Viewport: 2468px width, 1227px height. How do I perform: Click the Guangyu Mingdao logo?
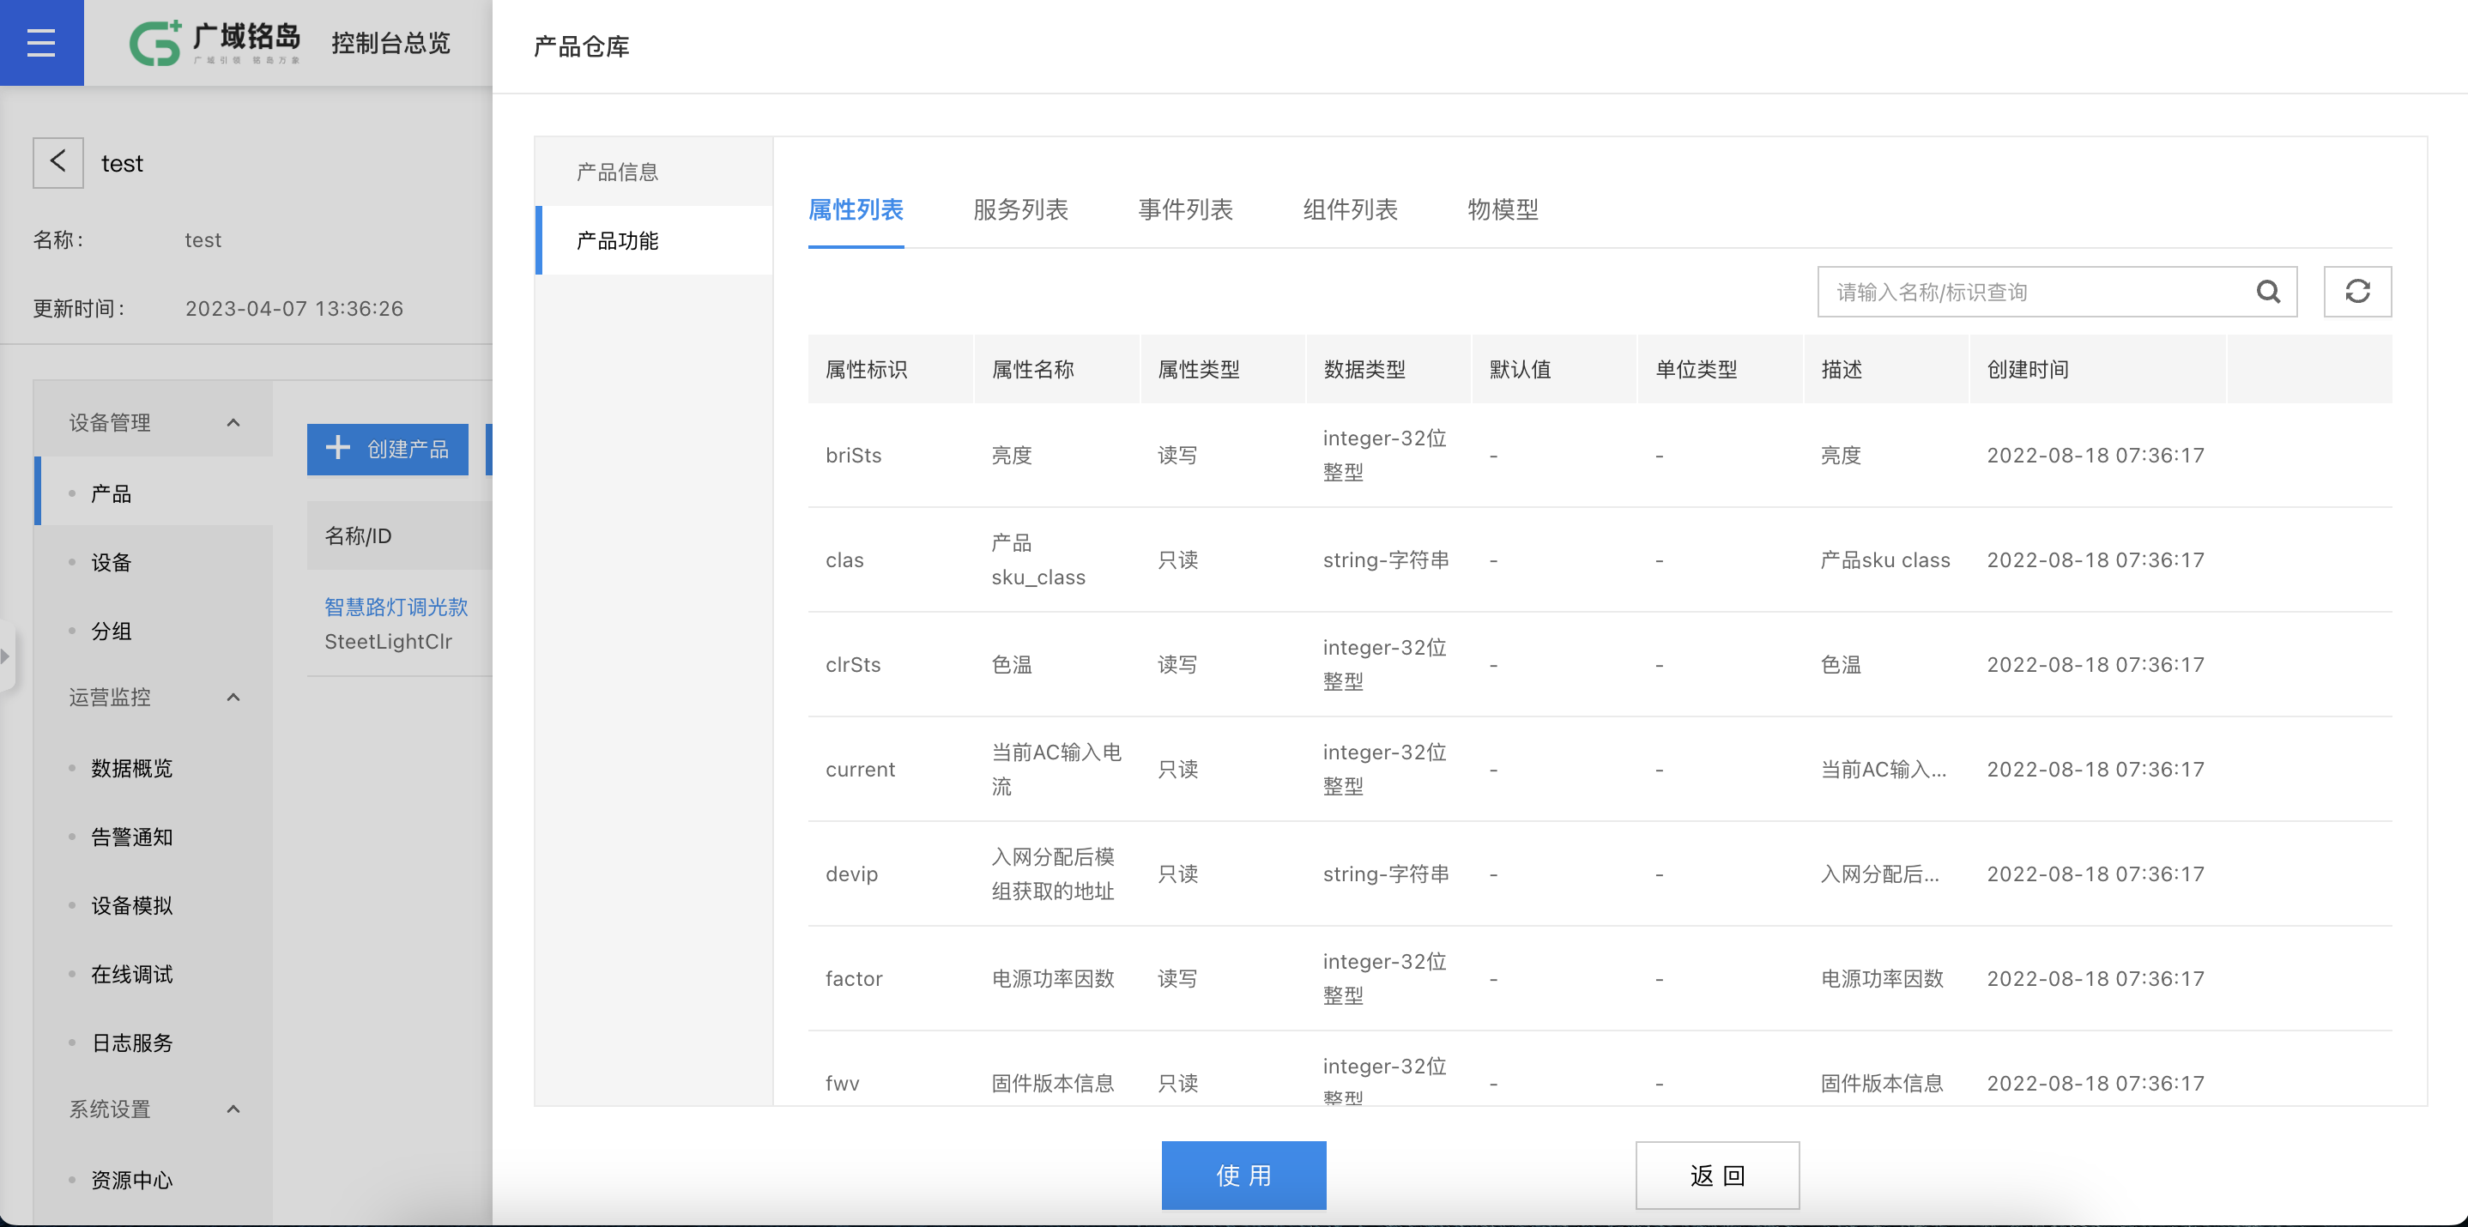[x=215, y=43]
